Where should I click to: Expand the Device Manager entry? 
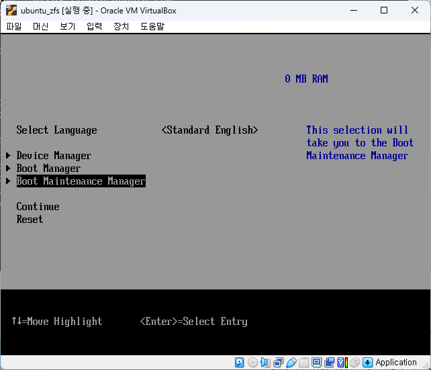coord(54,156)
